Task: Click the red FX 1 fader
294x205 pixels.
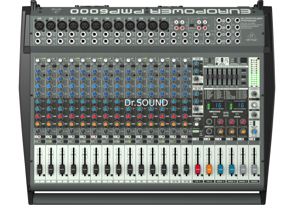Action: click(198, 169)
